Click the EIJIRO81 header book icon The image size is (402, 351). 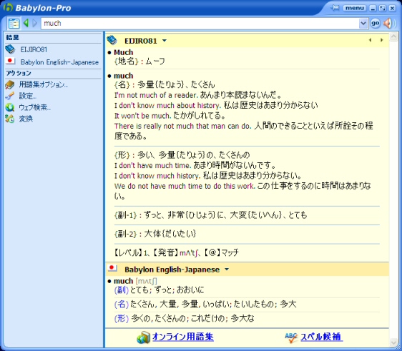pos(112,40)
